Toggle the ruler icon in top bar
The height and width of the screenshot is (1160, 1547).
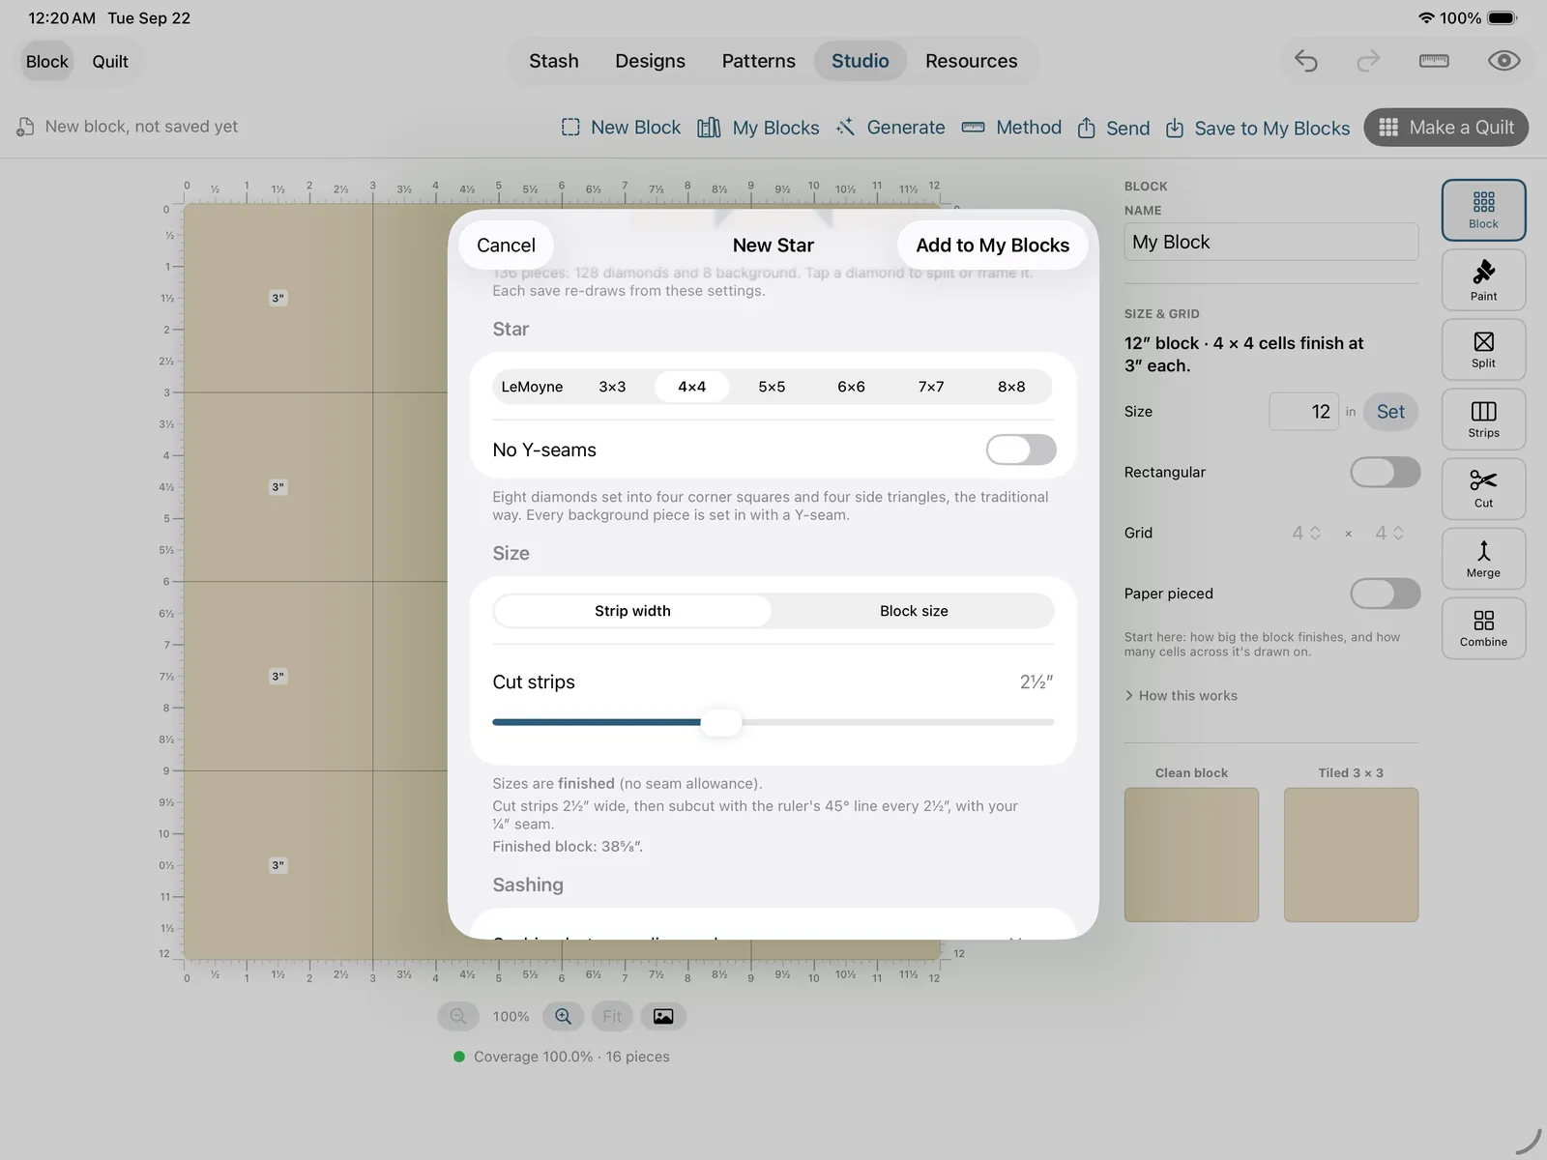coord(1434,61)
